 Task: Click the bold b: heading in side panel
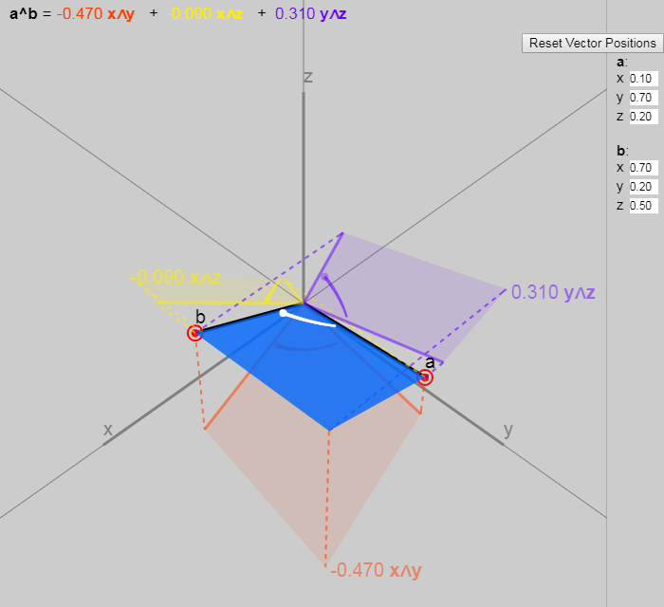(622, 151)
